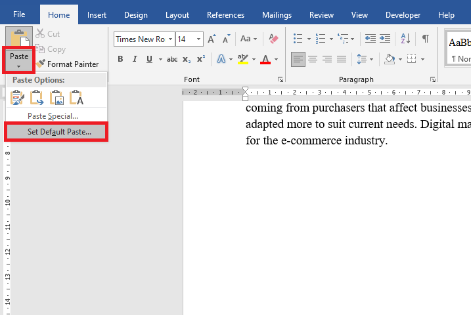This screenshot has width=471, height=315.
Task: Open the font name dropdown
Action: [170, 39]
